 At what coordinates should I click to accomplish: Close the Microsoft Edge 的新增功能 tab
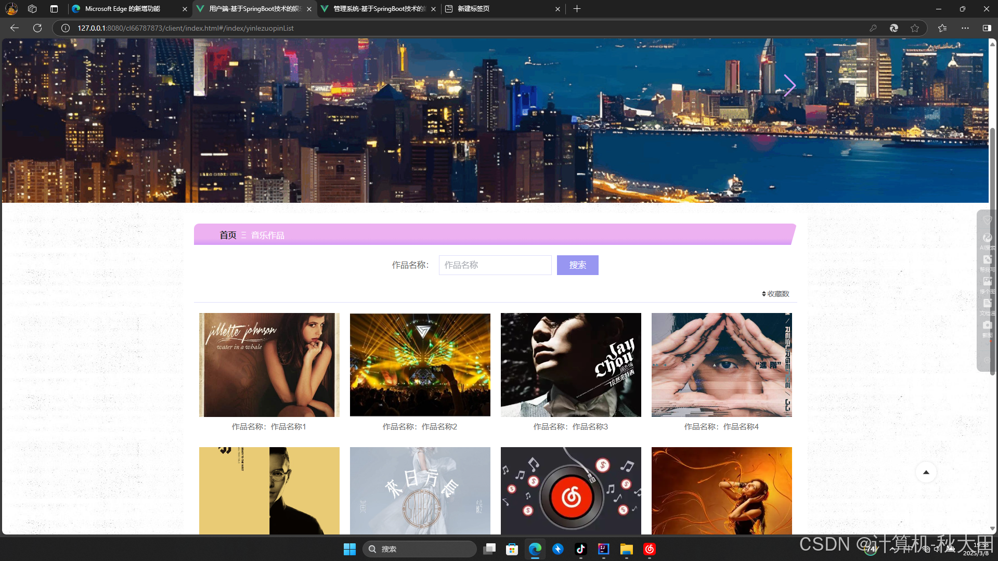tap(185, 9)
